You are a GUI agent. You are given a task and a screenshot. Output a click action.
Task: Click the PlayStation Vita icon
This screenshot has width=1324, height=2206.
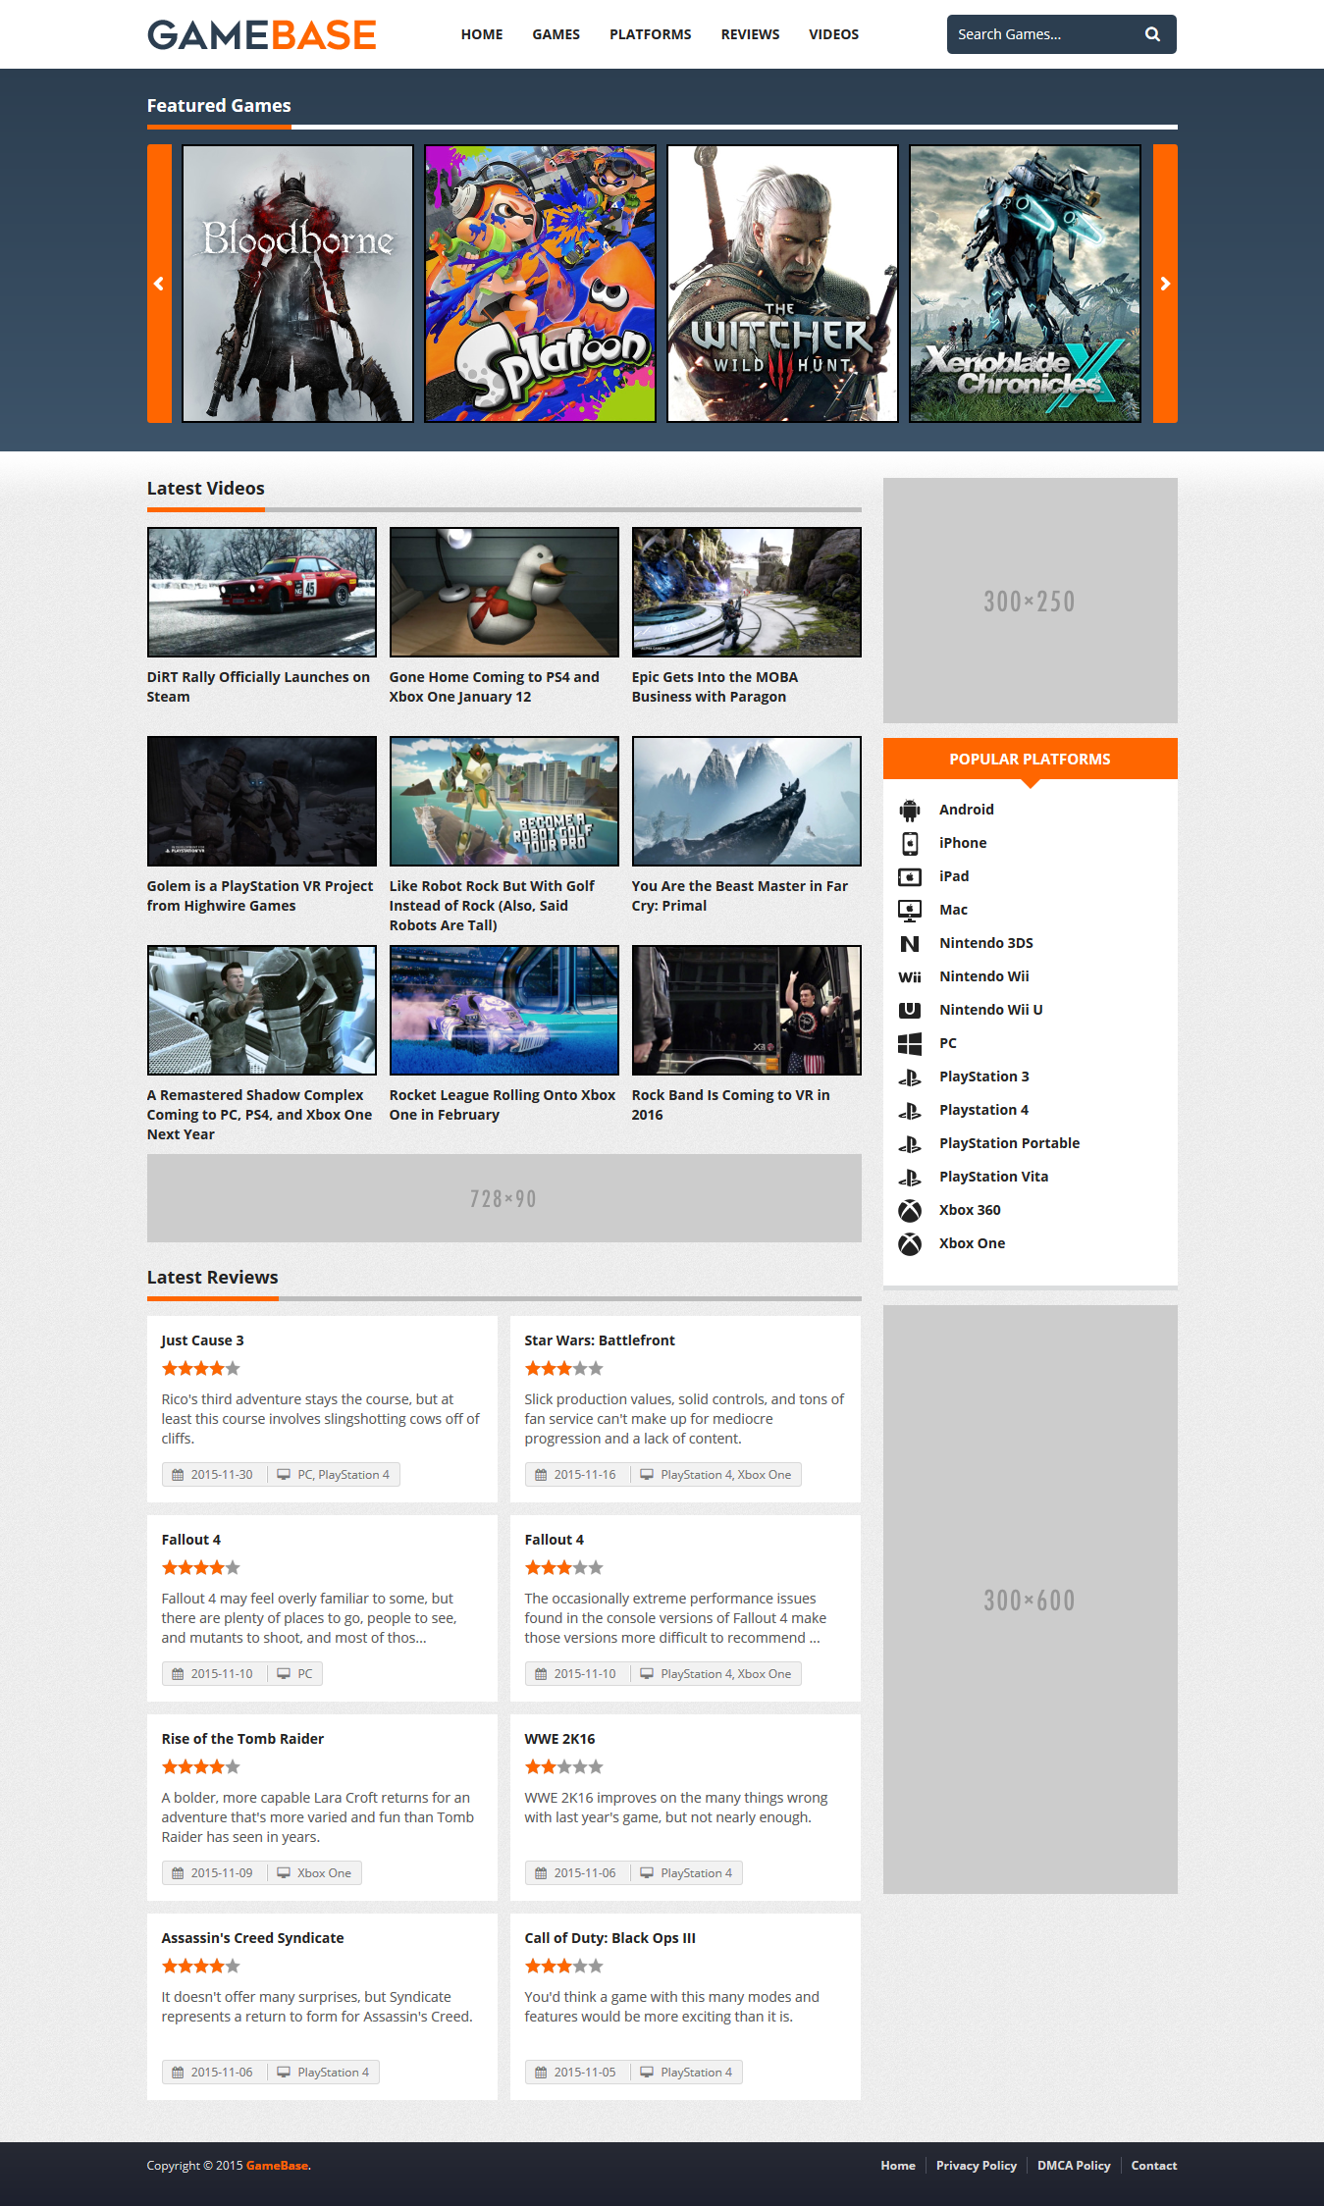(910, 1177)
